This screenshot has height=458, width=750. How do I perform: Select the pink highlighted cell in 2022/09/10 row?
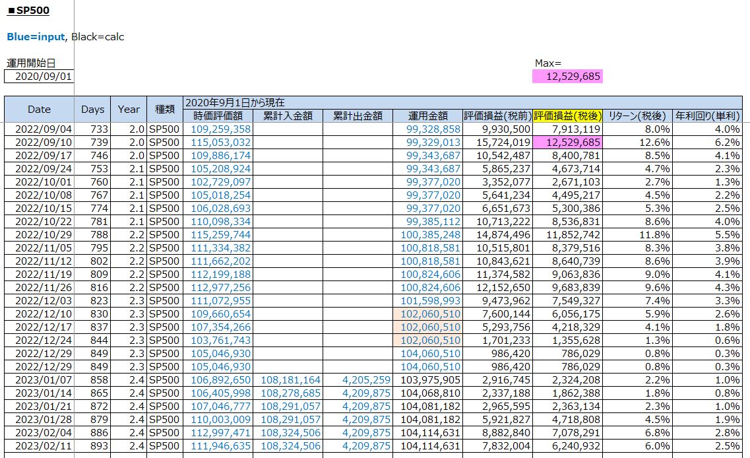tap(568, 143)
